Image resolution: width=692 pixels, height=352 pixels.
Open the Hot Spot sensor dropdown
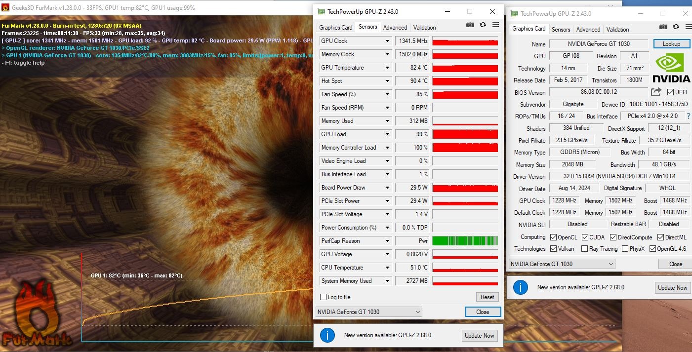tap(388, 81)
